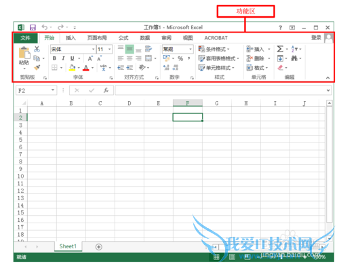The height and width of the screenshot is (266, 339).
Task: Open the 文件 File tab
Action: pyautogui.click(x=26, y=38)
